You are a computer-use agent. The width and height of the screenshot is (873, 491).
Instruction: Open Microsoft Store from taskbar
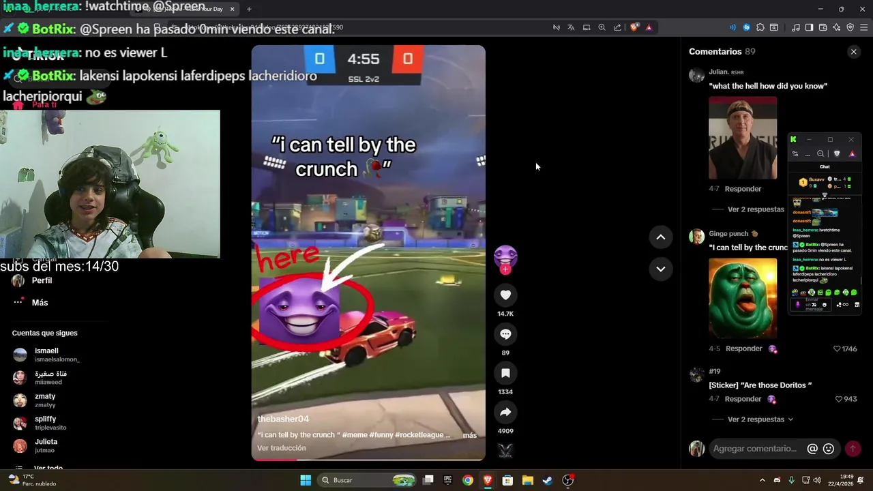pyautogui.click(x=507, y=480)
